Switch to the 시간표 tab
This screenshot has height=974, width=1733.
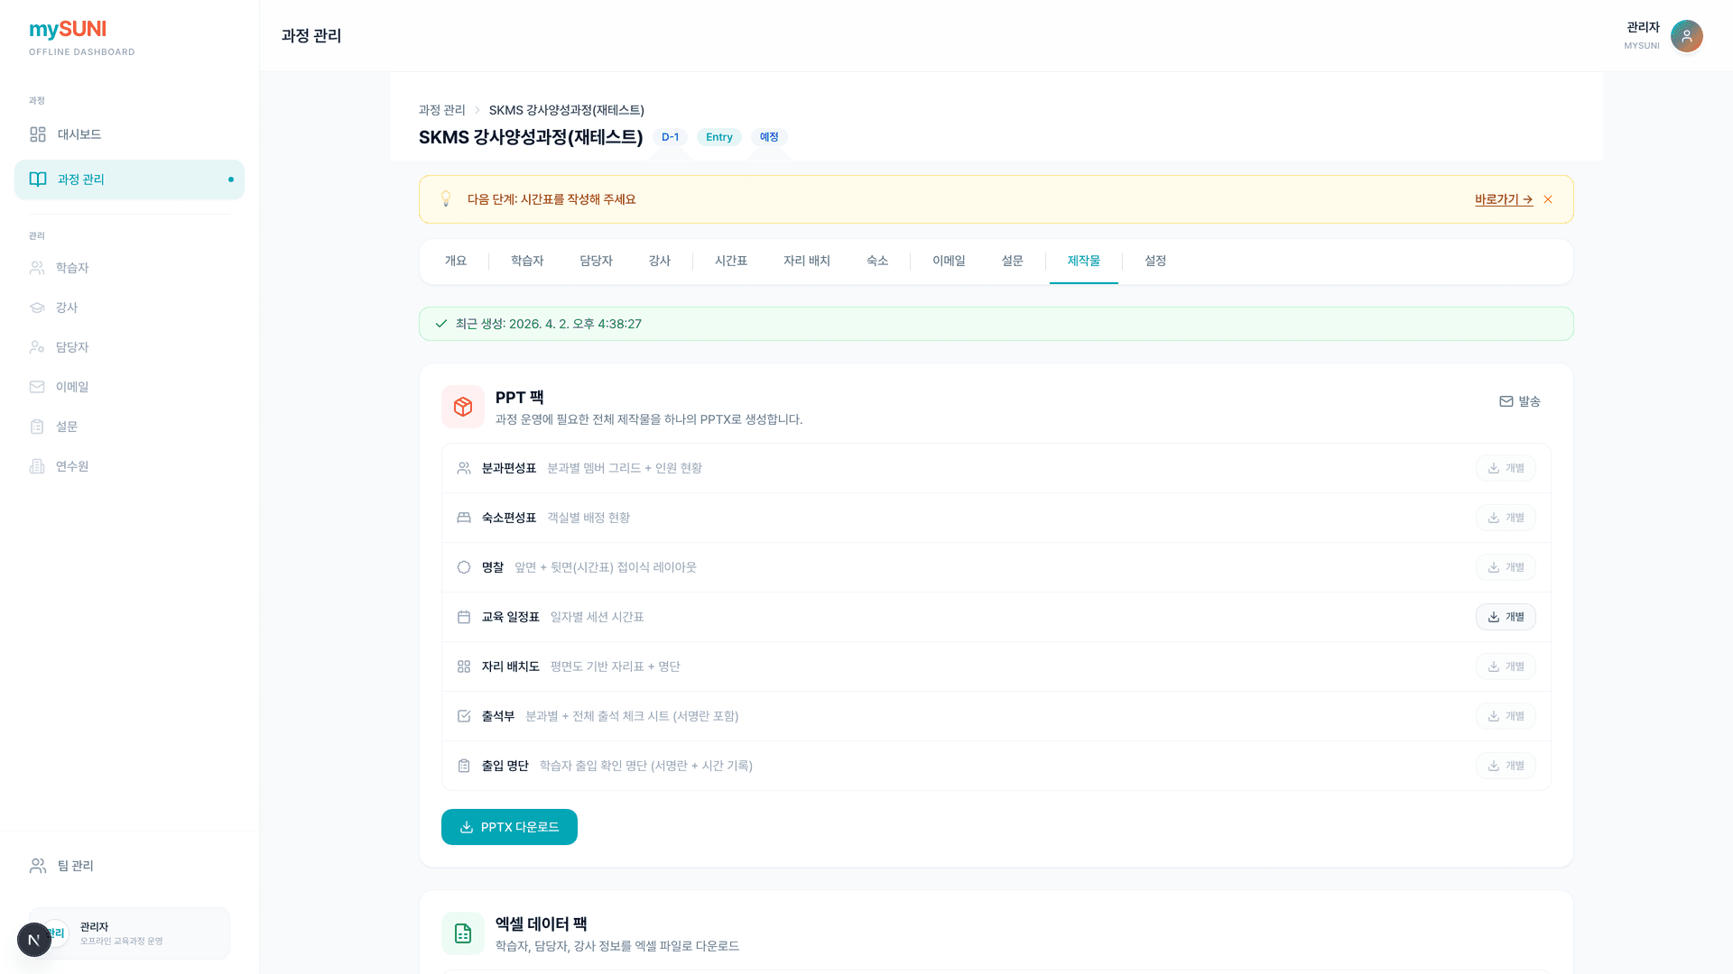click(x=731, y=262)
